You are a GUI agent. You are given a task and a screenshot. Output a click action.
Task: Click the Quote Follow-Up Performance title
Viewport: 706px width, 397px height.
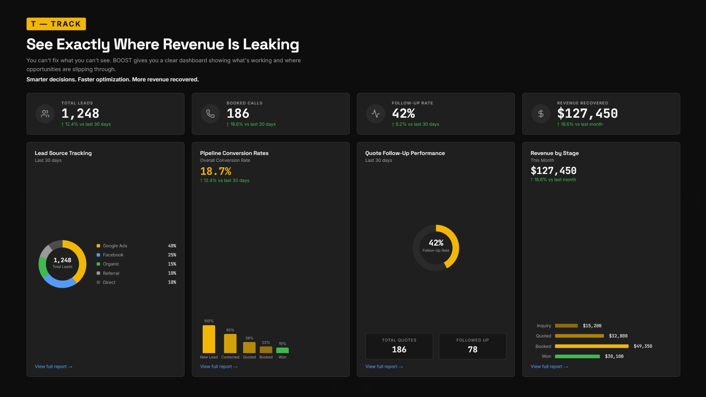405,153
